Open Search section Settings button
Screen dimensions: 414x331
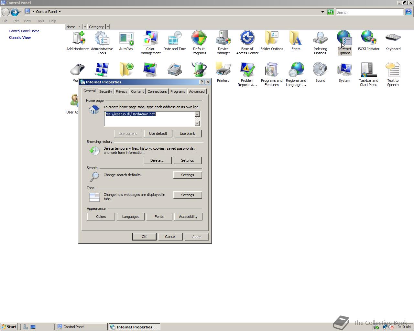click(188, 175)
